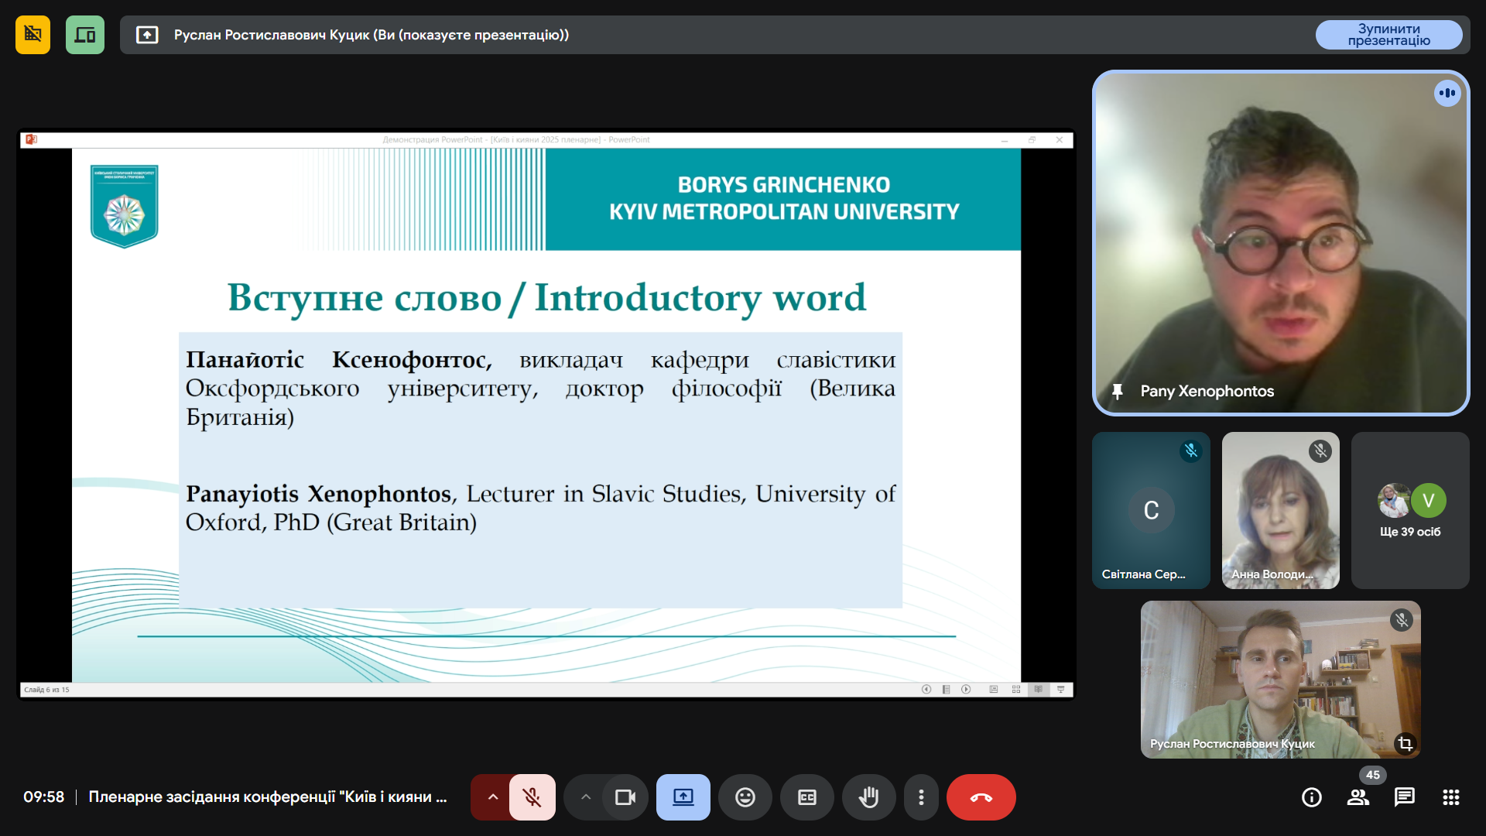The image size is (1486, 836).
Task: Unmute the microphone button
Action: [532, 797]
